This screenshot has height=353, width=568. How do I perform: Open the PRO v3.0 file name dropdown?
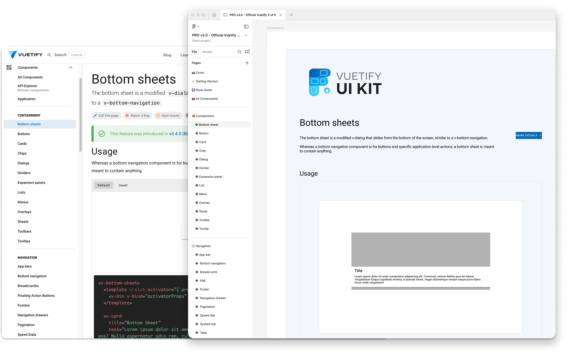tap(246, 35)
